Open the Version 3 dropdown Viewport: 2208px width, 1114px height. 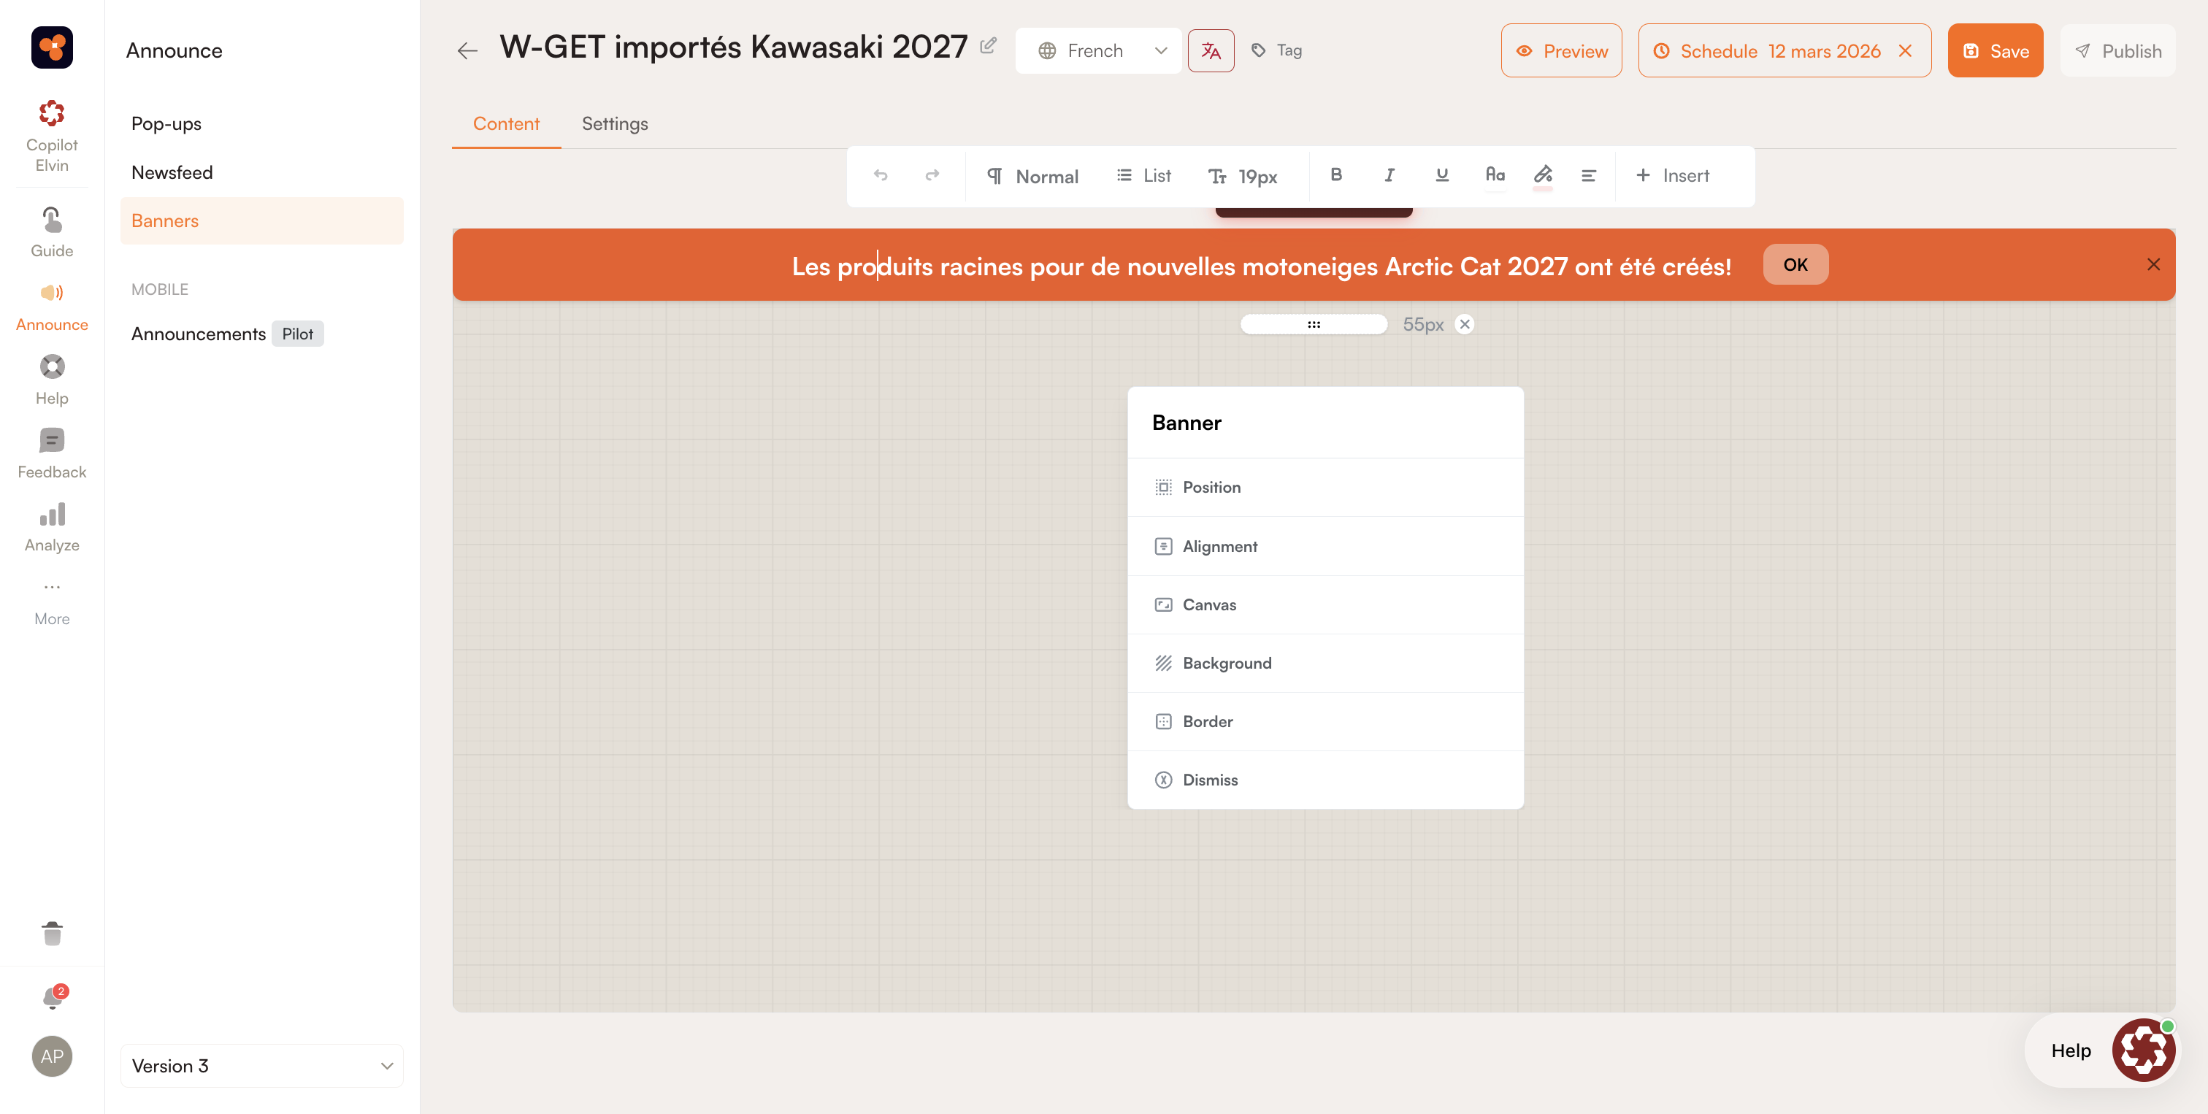click(261, 1066)
